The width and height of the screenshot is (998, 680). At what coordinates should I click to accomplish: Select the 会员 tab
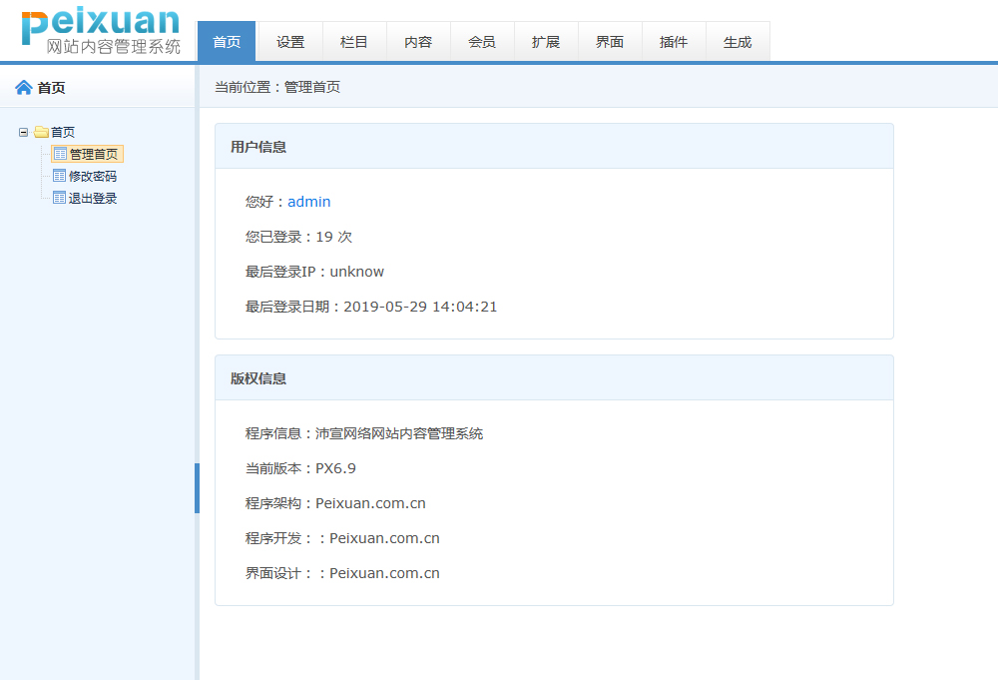pyautogui.click(x=482, y=42)
